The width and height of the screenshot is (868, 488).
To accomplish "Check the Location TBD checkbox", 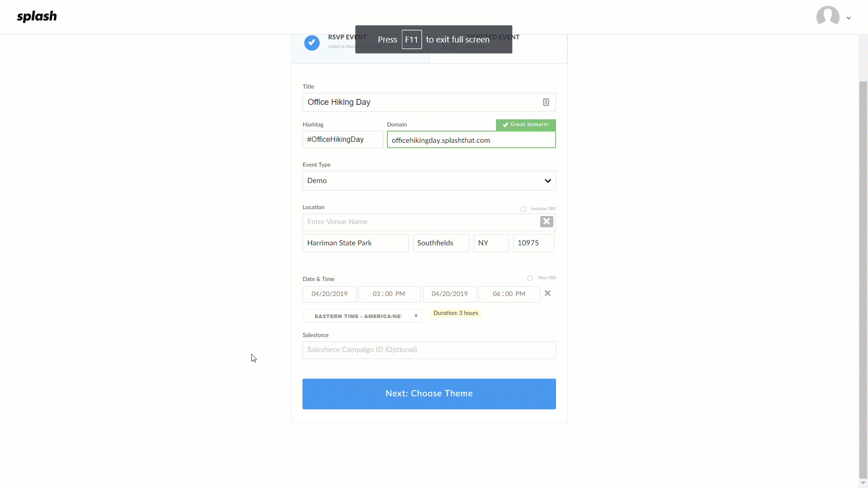I will 524,209.
